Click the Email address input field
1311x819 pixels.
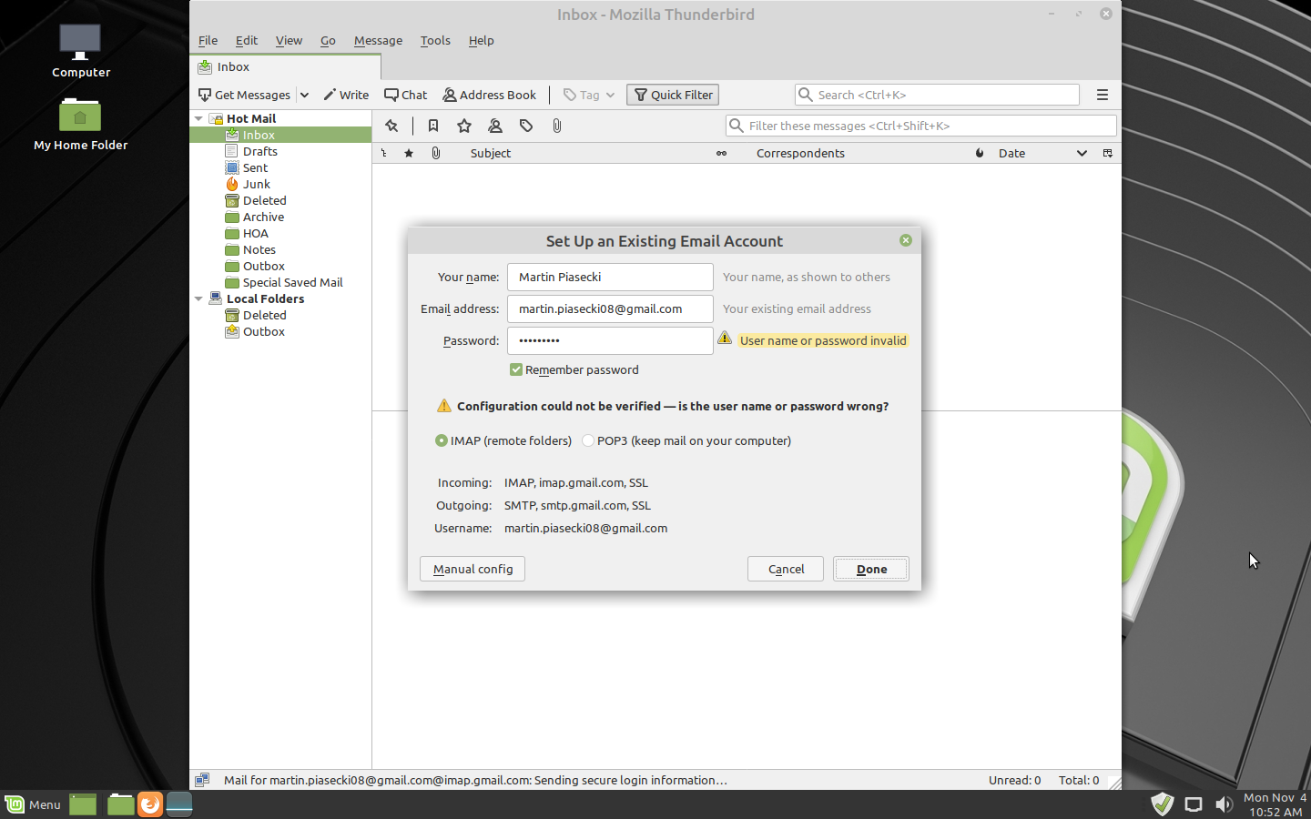pos(610,308)
